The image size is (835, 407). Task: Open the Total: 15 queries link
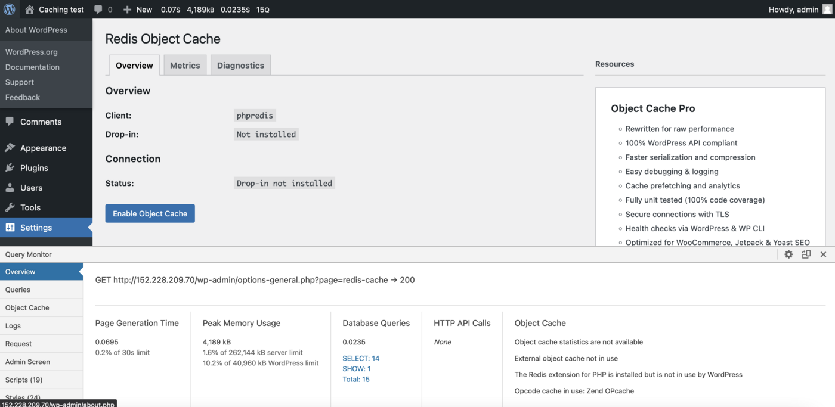[355, 379]
